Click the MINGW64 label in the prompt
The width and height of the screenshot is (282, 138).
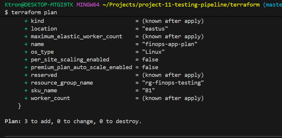(88, 5)
